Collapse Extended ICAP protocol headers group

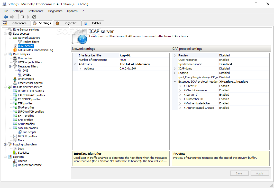175,82
